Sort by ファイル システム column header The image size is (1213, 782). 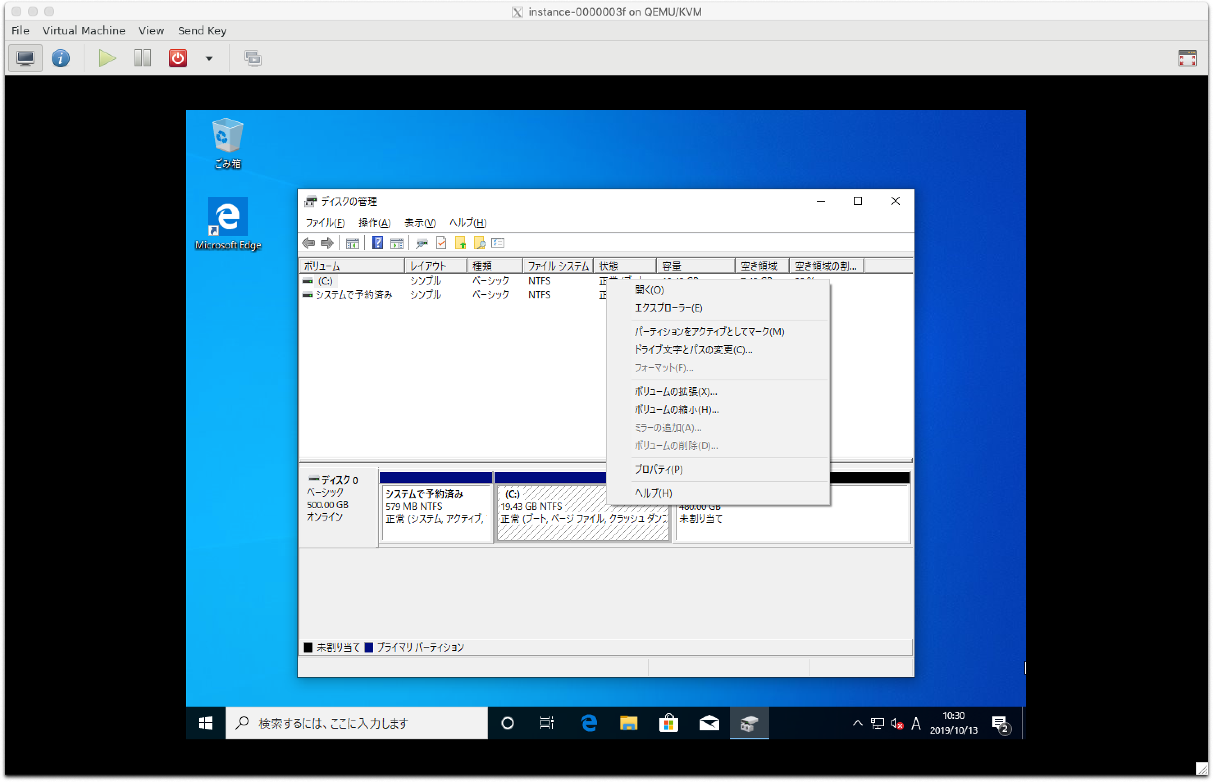(558, 266)
